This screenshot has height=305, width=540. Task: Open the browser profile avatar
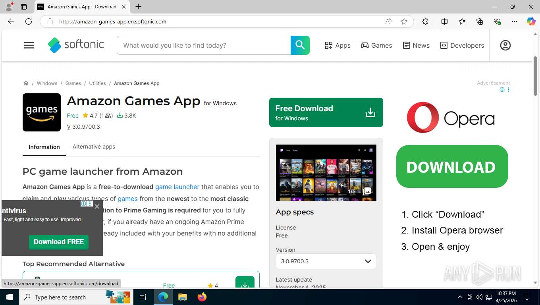tap(9, 7)
